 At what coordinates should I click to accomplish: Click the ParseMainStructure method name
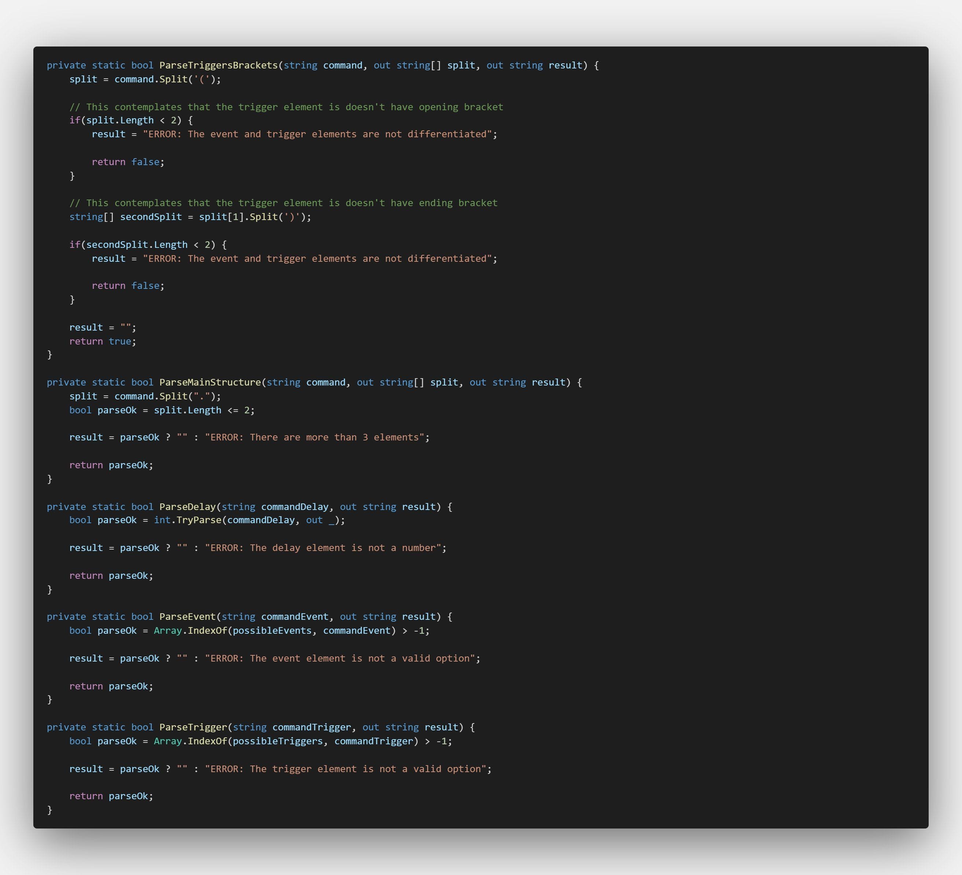pyautogui.click(x=210, y=383)
